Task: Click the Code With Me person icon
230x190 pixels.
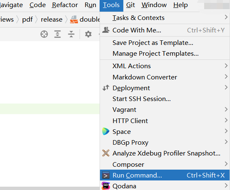Action: coord(106,30)
